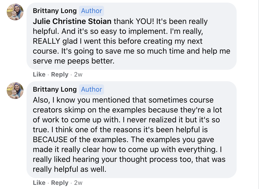Click the Author badge on the 'Also, I know' comment
259x189 pixels.
pos(92,90)
